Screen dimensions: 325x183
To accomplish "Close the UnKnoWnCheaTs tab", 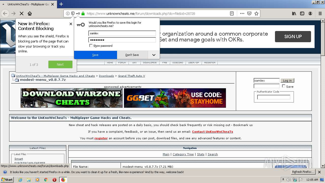I will (53, 4).
